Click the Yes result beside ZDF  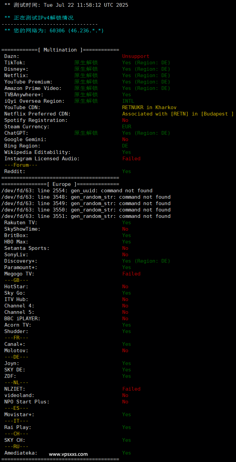pyautogui.click(x=127, y=376)
